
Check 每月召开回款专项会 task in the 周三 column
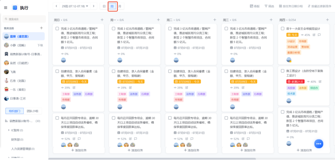(226, 118)
